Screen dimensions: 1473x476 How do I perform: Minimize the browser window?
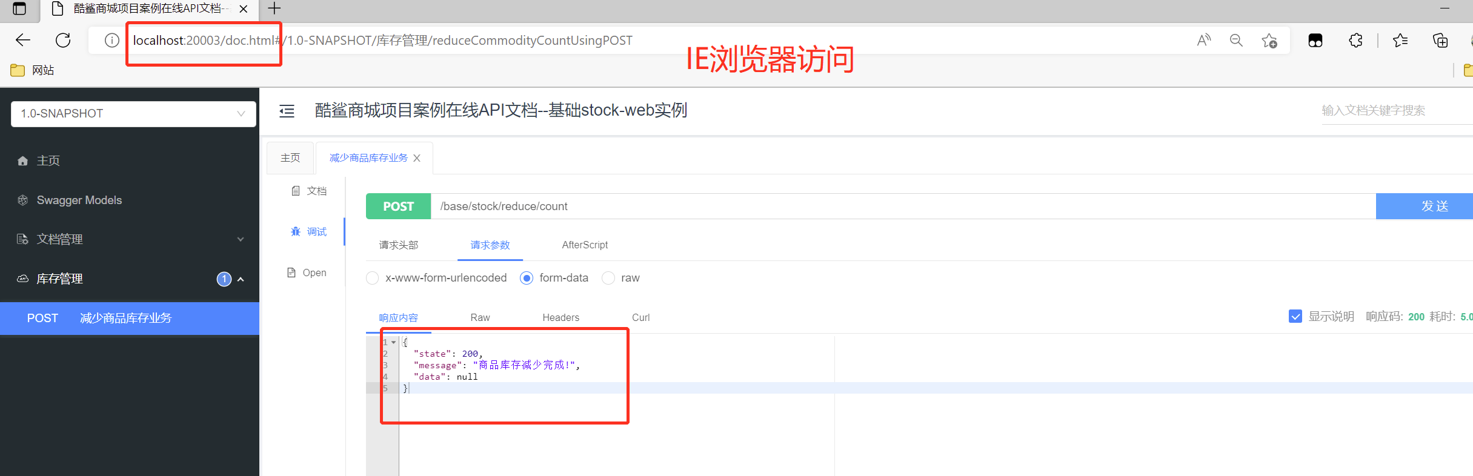pyautogui.click(x=1445, y=8)
